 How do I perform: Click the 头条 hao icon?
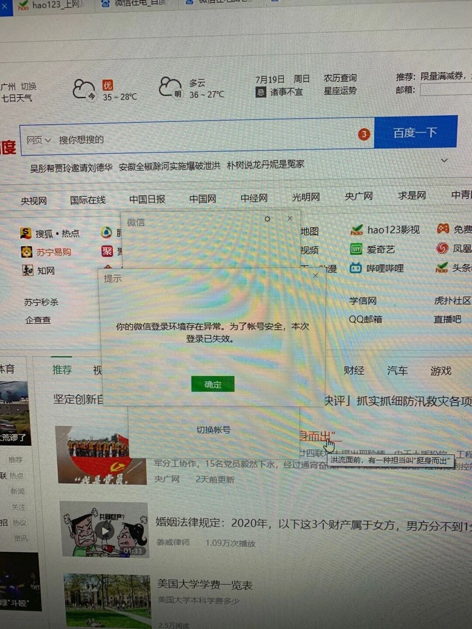pos(442,267)
